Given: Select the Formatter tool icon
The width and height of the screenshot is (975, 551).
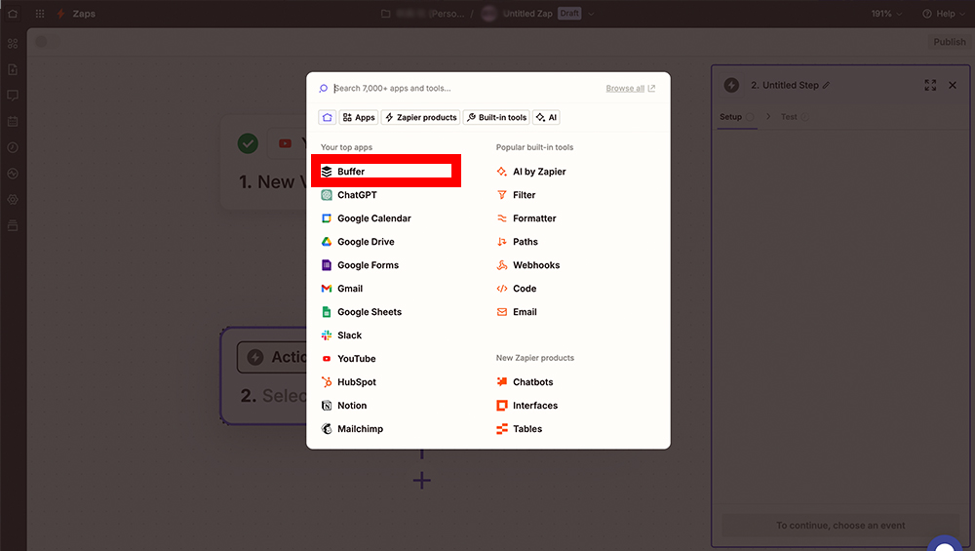Looking at the screenshot, I should point(502,218).
